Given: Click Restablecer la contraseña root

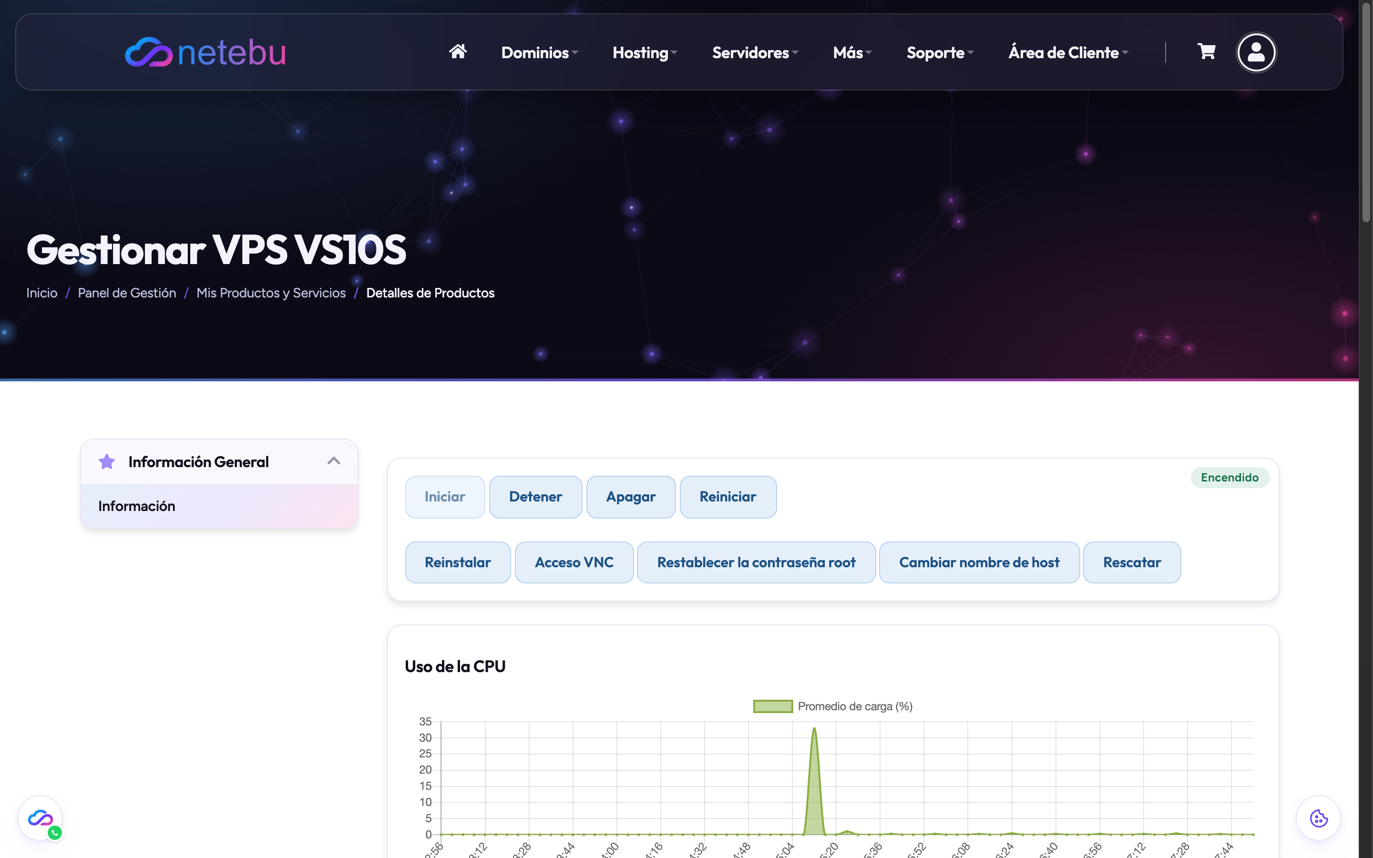Looking at the screenshot, I should [756, 562].
